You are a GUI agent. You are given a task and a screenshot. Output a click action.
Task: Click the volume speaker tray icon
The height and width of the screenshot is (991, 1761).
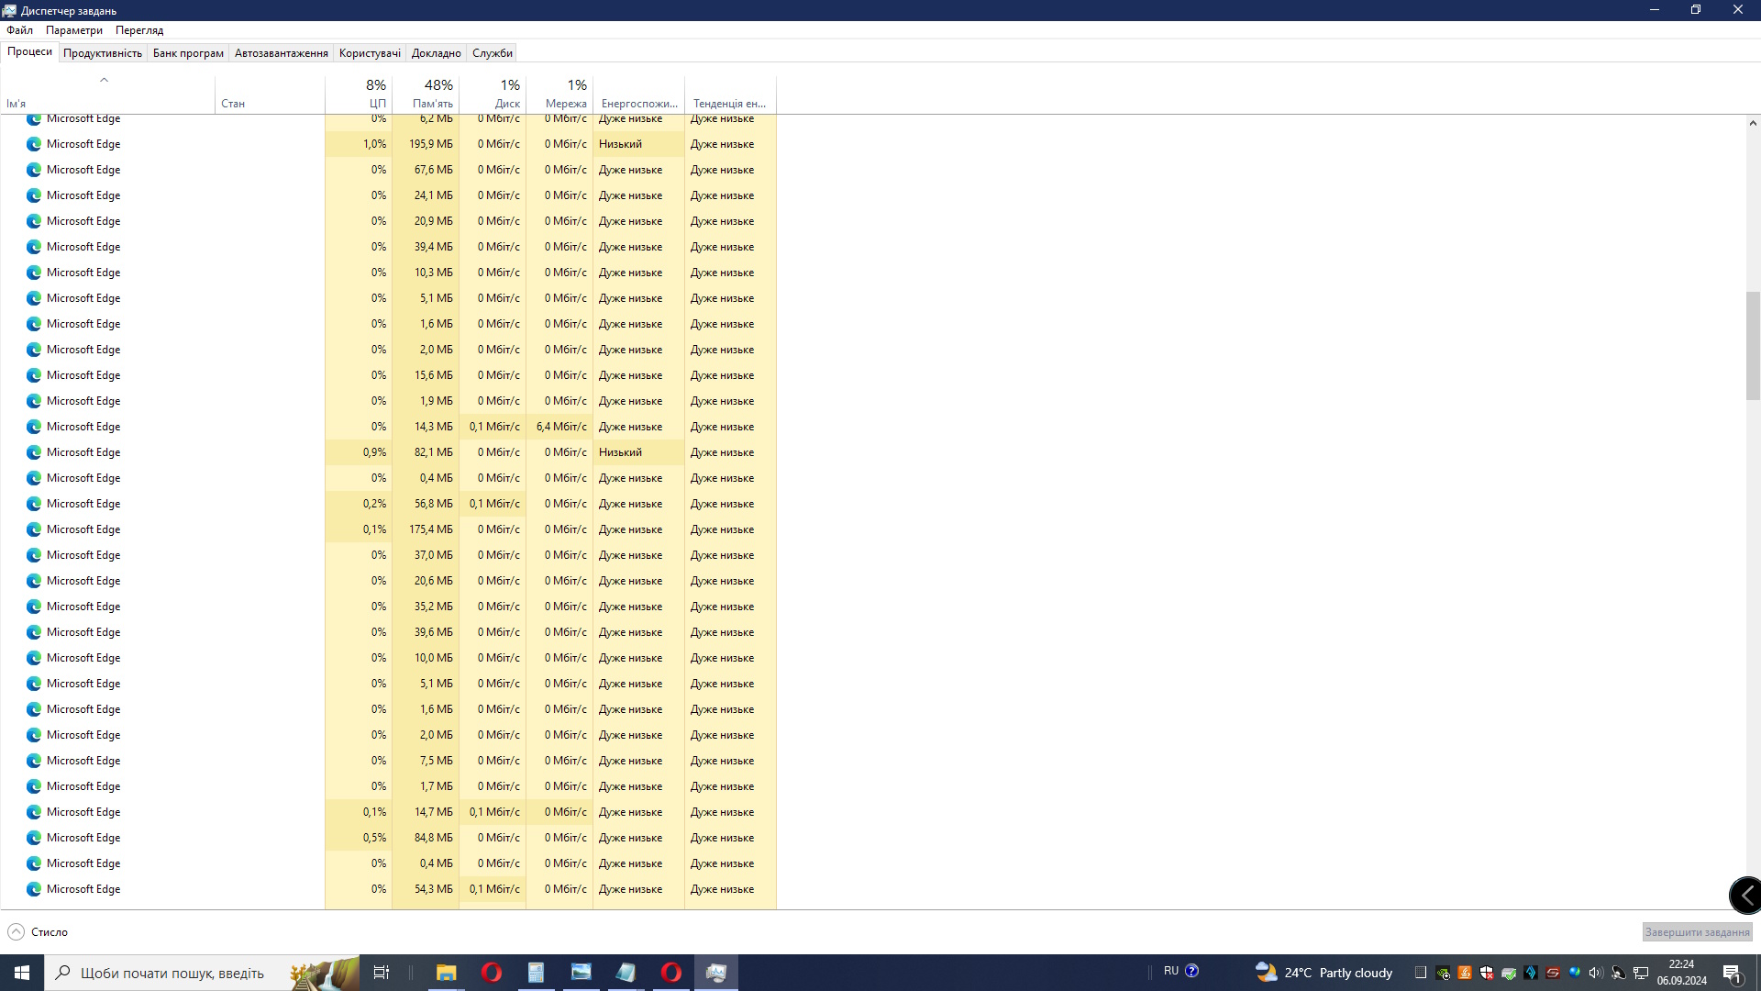(x=1596, y=973)
